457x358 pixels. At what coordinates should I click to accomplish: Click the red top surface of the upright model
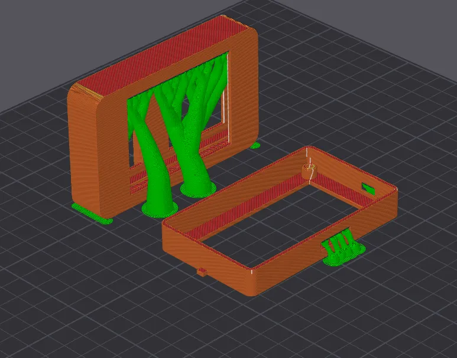[x=163, y=55]
